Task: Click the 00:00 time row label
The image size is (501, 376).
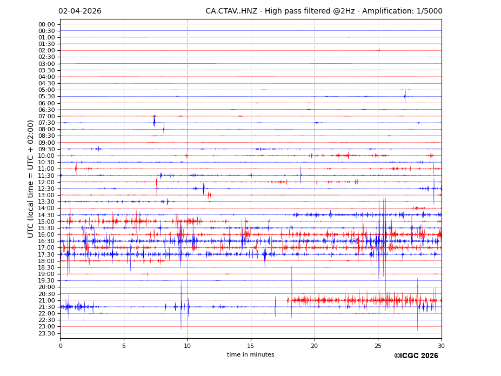Action: 46,24
